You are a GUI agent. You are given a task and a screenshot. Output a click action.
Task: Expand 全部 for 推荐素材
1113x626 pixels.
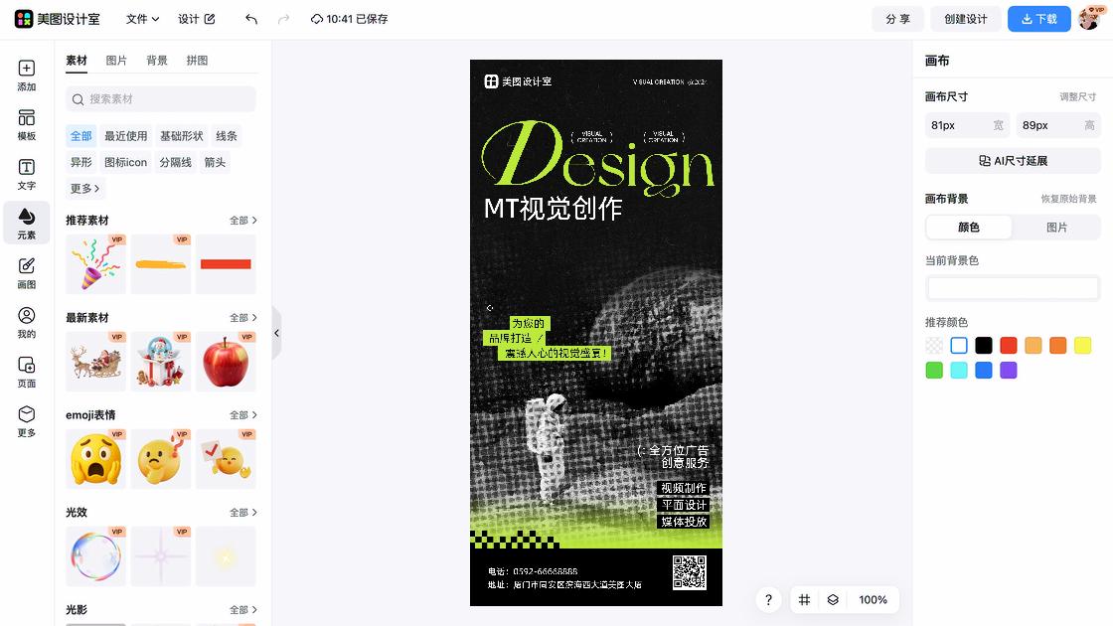tap(242, 221)
